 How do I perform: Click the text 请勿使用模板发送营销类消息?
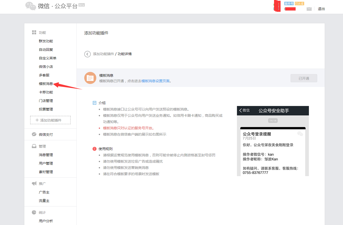(x=126, y=168)
